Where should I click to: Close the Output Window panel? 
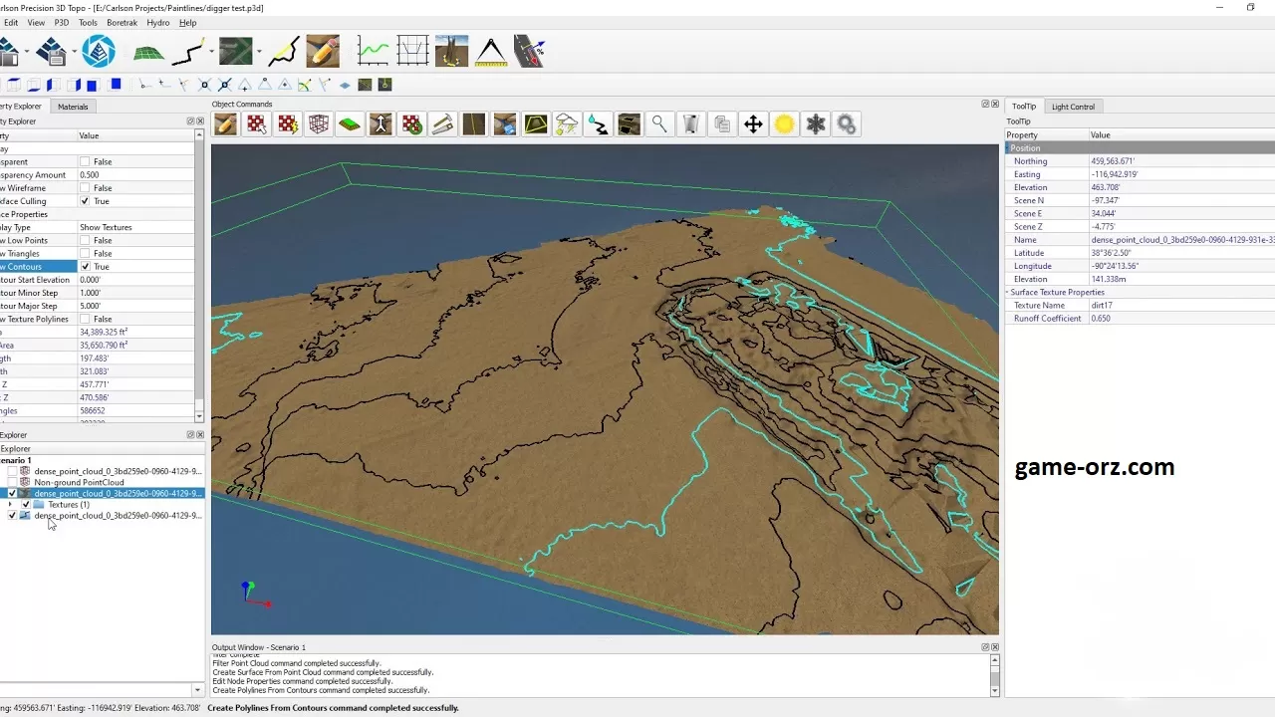(994, 647)
